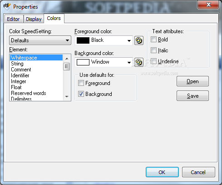Viewport: 222px width, 185px height.
Task: Select Identifier in the Element list
Action: point(36,75)
